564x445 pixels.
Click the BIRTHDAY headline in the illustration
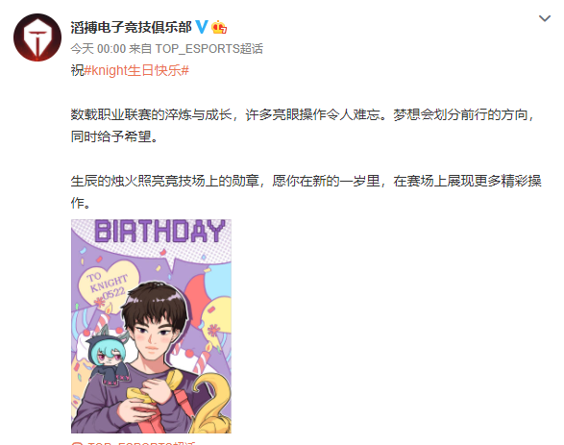pos(159,232)
